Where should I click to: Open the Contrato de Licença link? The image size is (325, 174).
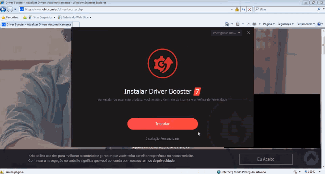pyautogui.click(x=177, y=100)
